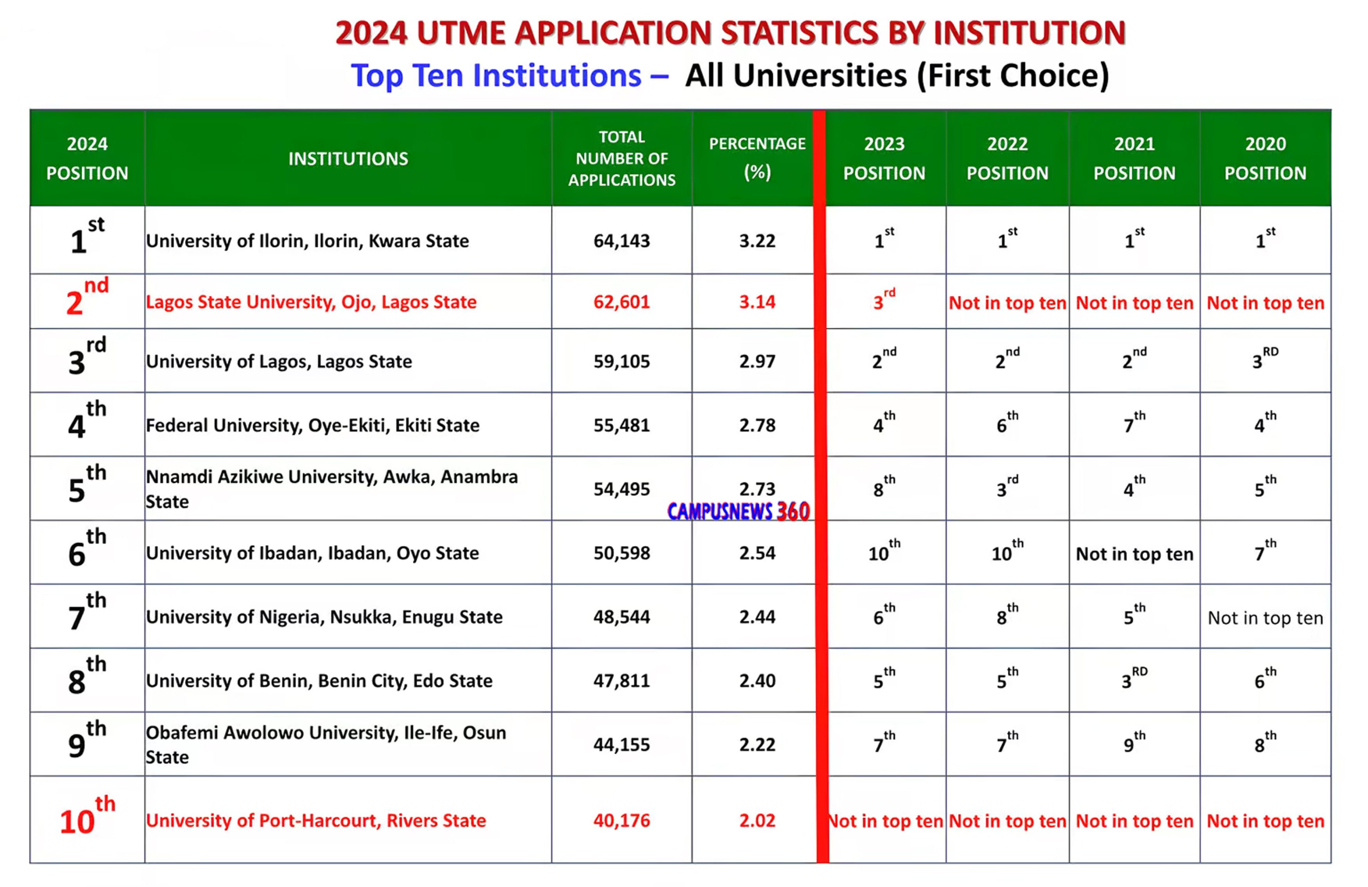Click the red applications value '62,601'
Screen dimensions: 1368x887
(622, 302)
